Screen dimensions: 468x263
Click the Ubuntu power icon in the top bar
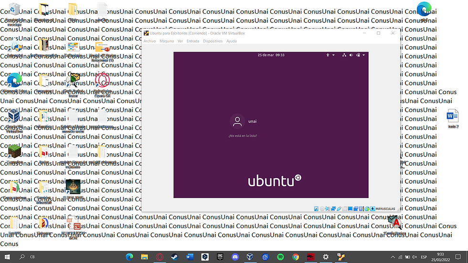pyautogui.click(x=358, y=55)
